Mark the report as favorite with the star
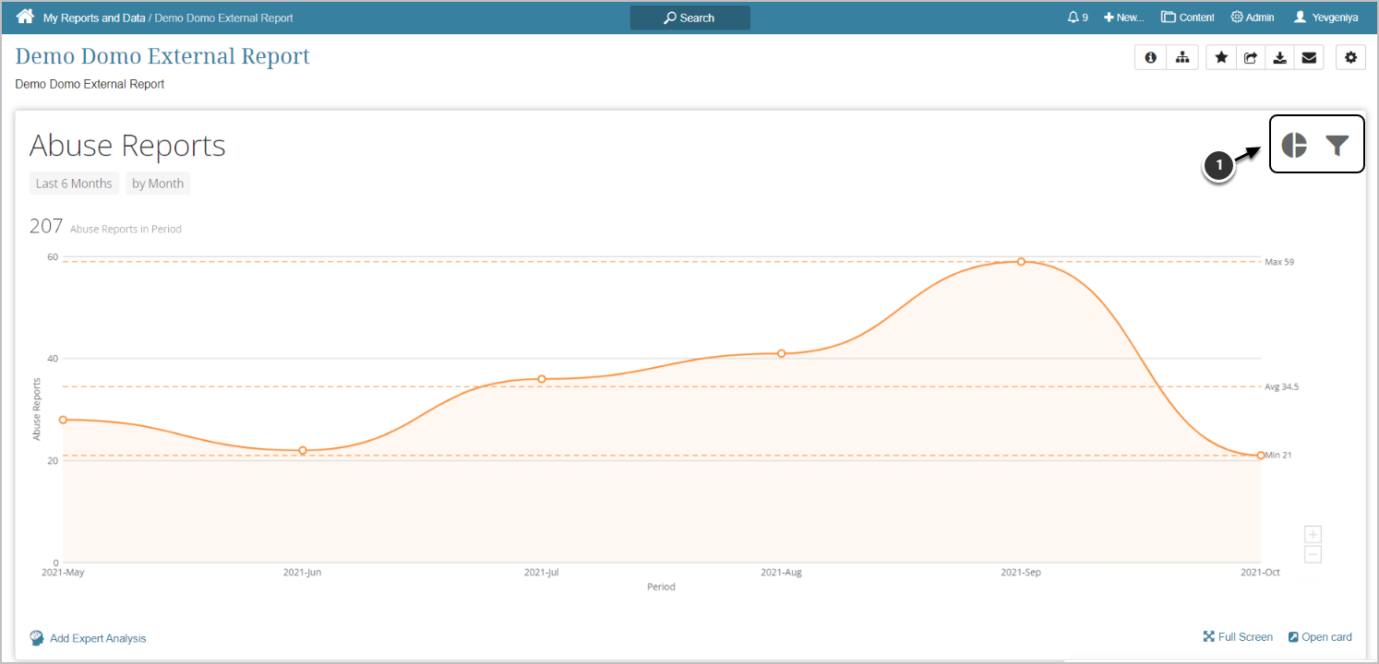 coord(1221,57)
